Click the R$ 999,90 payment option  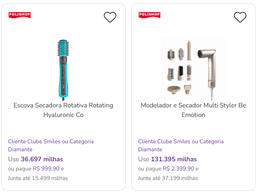pyautogui.click(x=46, y=168)
